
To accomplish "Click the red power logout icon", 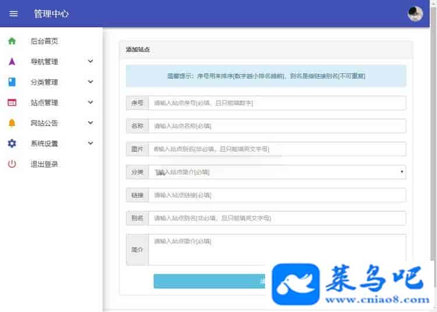I will (12, 164).
